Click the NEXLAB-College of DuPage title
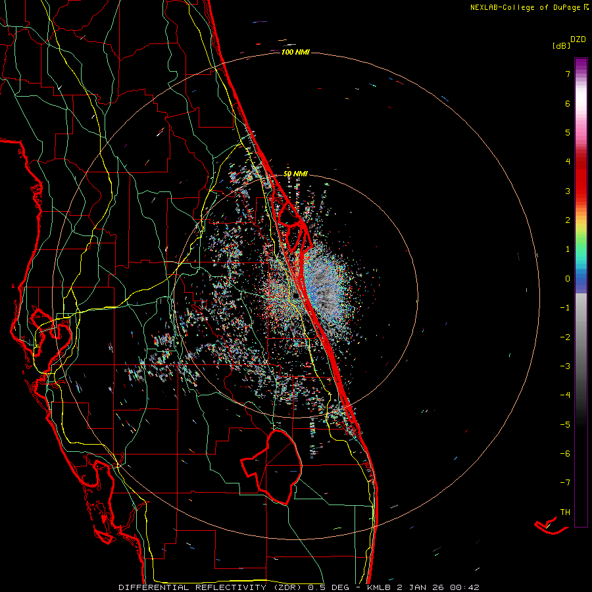 [x=525, y=7]
